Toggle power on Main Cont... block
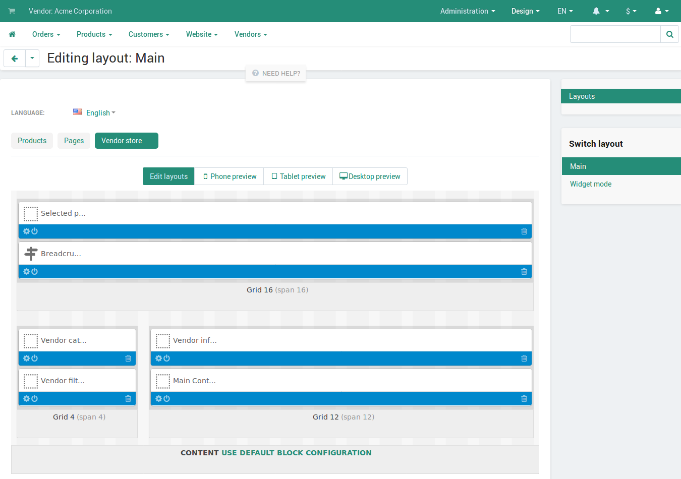Viewport: 681px width, 479px height. pos(167,399)
